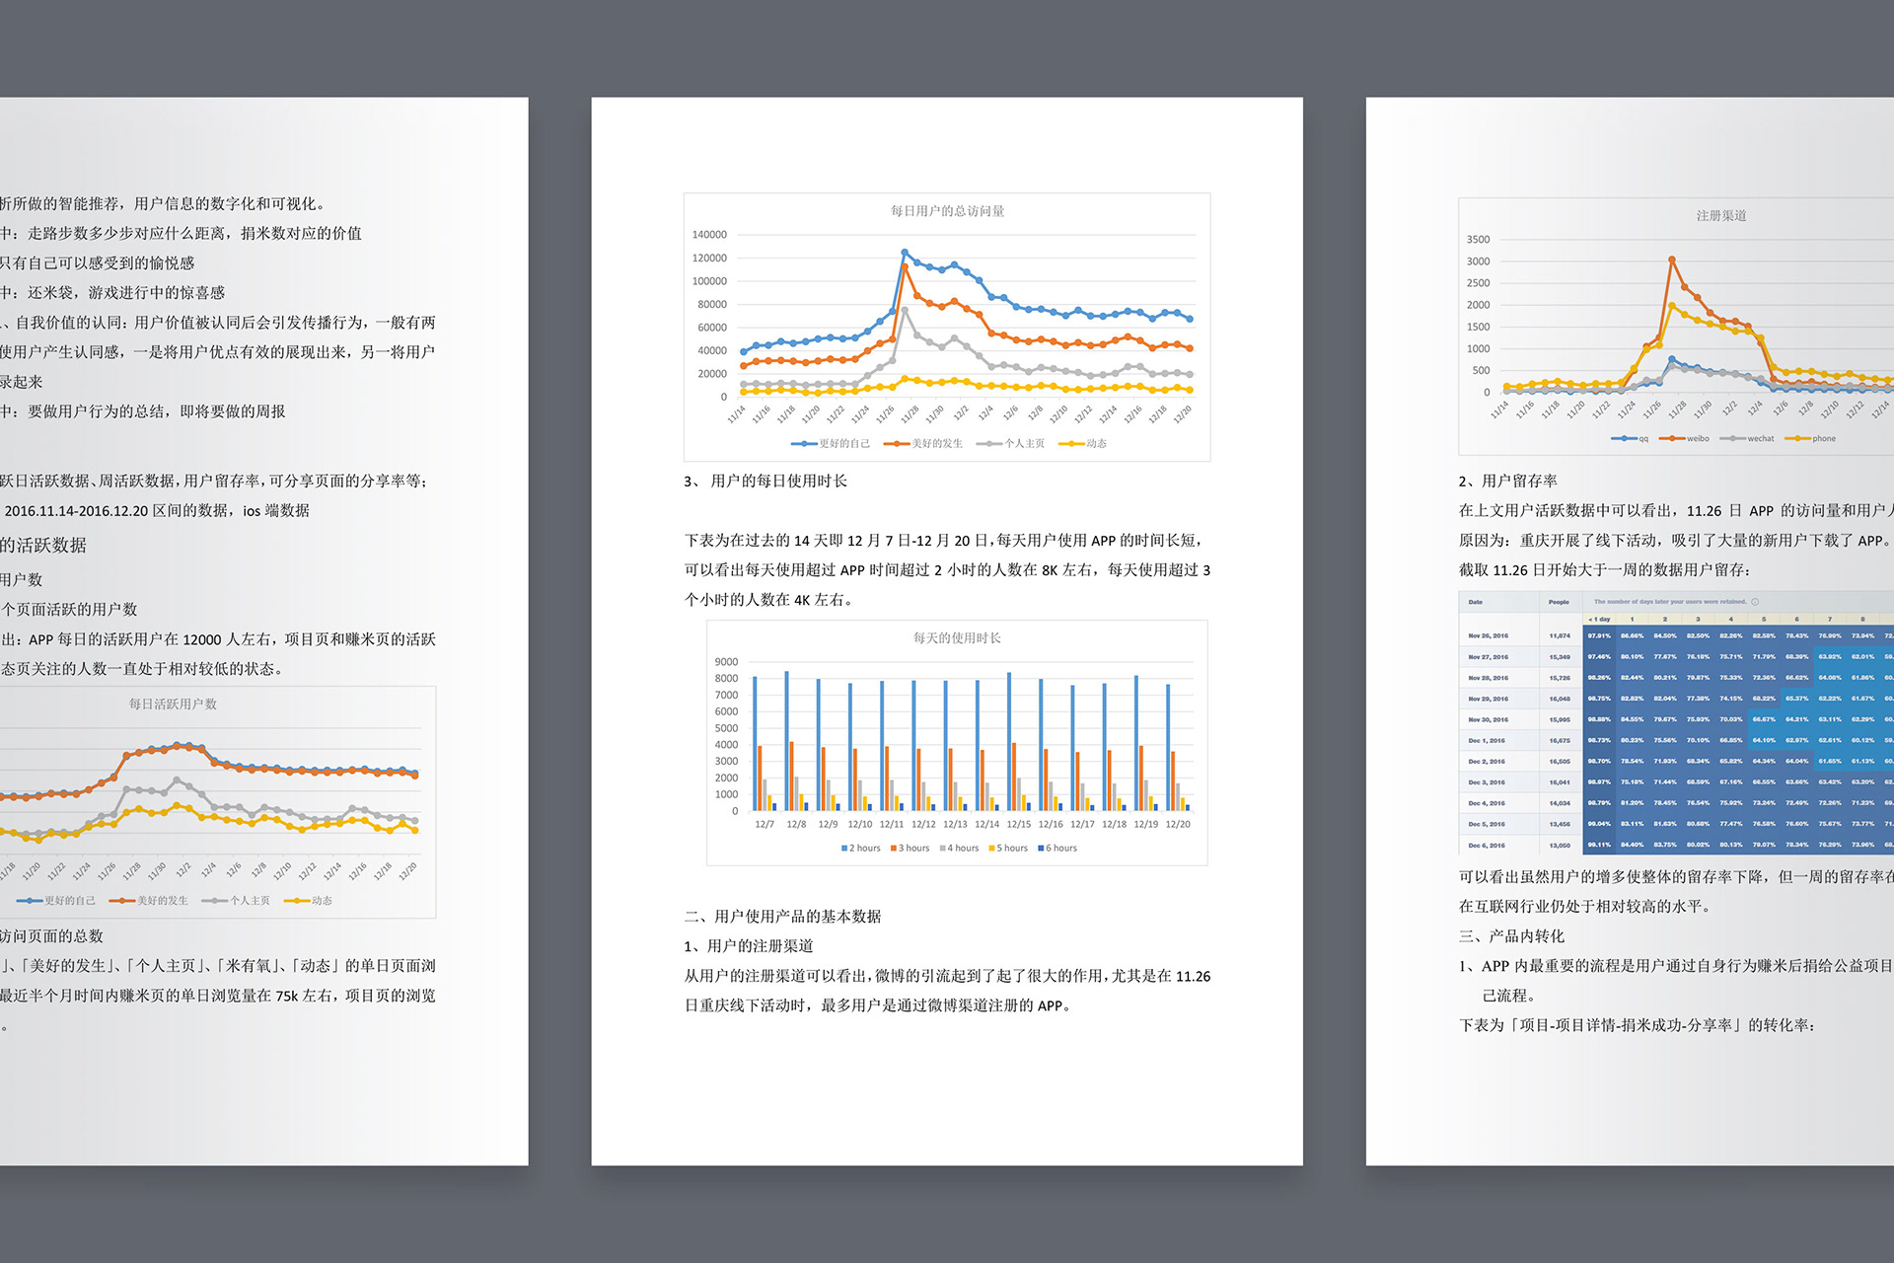
Task: Click the '< 1 day' column header
Action: (1599, 620)
